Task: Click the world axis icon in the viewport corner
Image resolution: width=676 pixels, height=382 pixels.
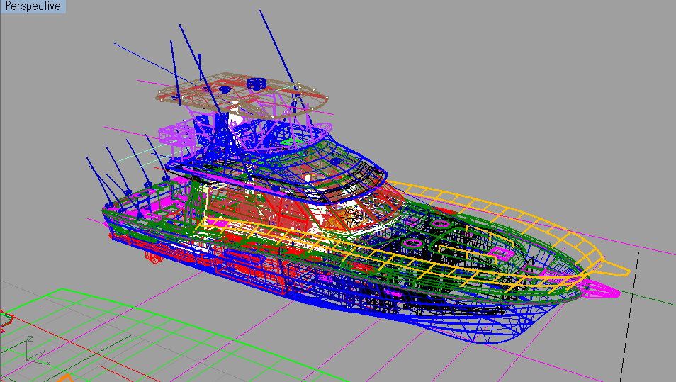Action: click(x=37, y=352)
